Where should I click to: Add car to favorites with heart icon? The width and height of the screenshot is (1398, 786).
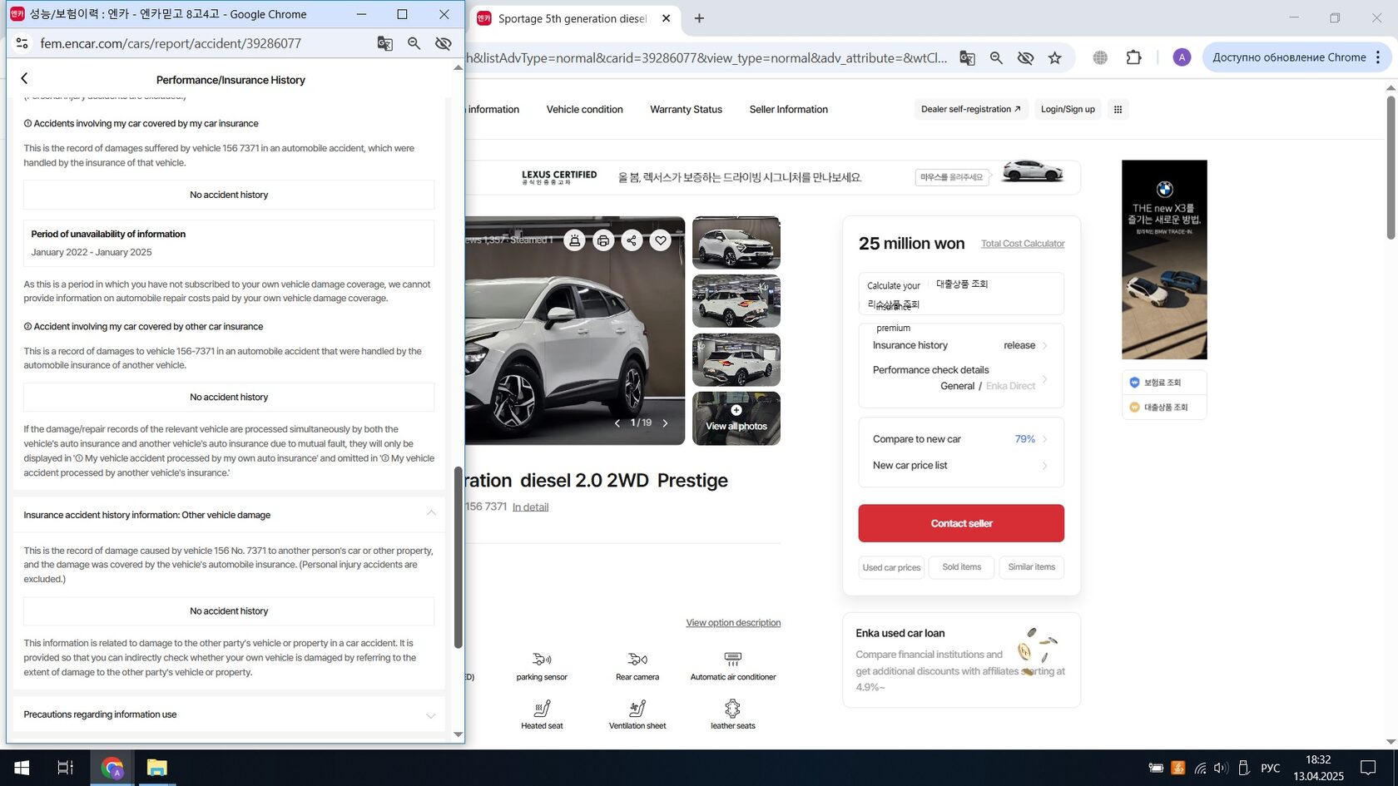point(661,240)
